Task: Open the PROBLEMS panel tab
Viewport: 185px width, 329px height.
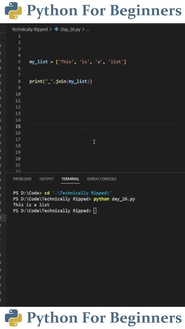Action: tap(22, 179)
